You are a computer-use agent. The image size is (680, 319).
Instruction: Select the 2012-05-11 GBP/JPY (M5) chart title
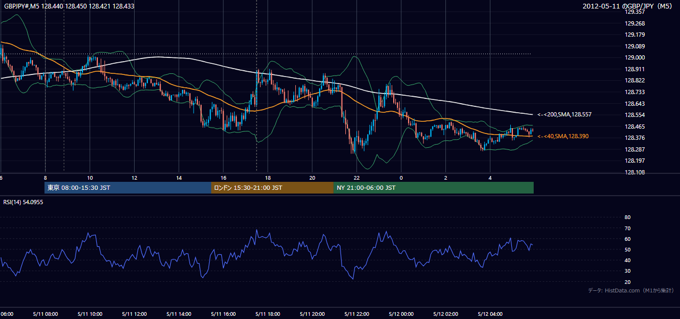[628, 6]
